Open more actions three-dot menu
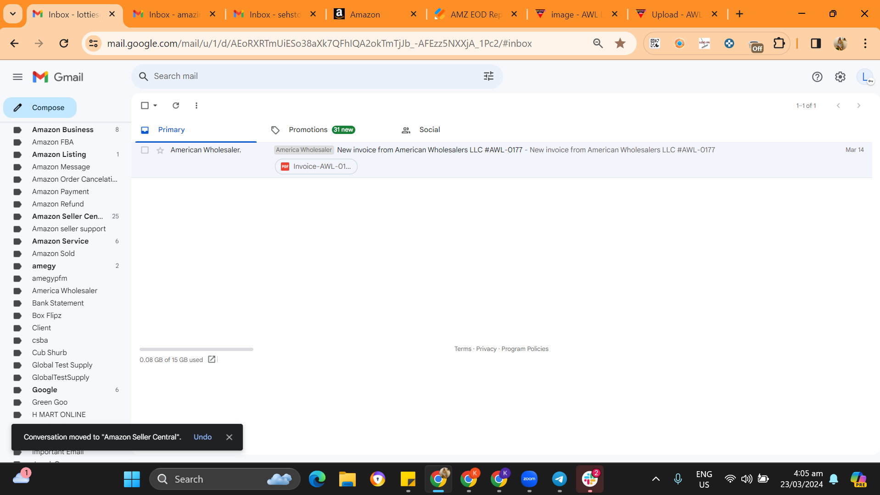Image resolution: width=880 pixels, height=495 pixels. tap(196, 106)
